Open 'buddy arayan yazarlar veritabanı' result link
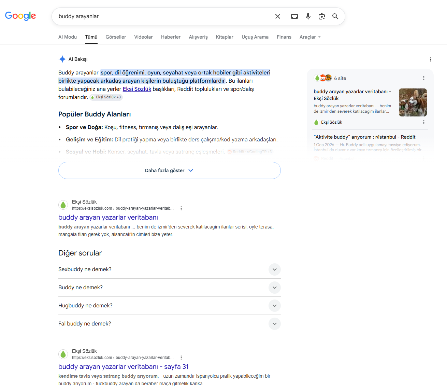Viewport: 447px width, 389px height. [108, 218]
